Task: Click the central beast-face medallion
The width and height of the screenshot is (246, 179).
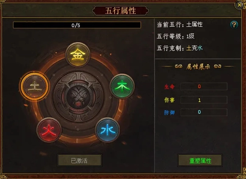Action: click(x=78, y=97)
